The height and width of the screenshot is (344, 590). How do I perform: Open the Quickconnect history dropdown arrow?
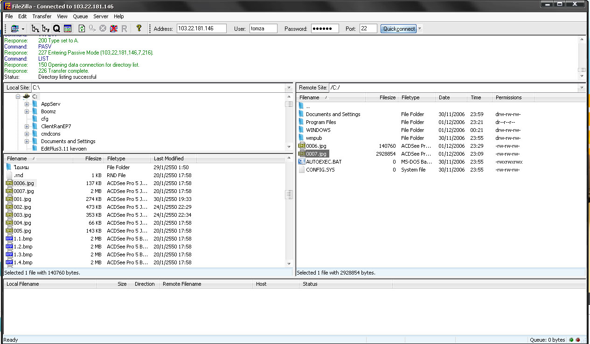pyautogui.click(x=420, y=28)
